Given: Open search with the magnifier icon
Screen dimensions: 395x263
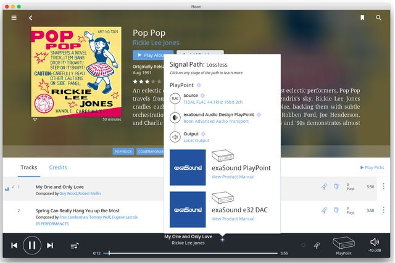Looking at the screenshot, I should [x=379, y=18].
